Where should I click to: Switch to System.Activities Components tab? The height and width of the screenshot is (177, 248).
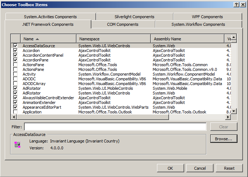pyautogui.click(x=50, y=17)
